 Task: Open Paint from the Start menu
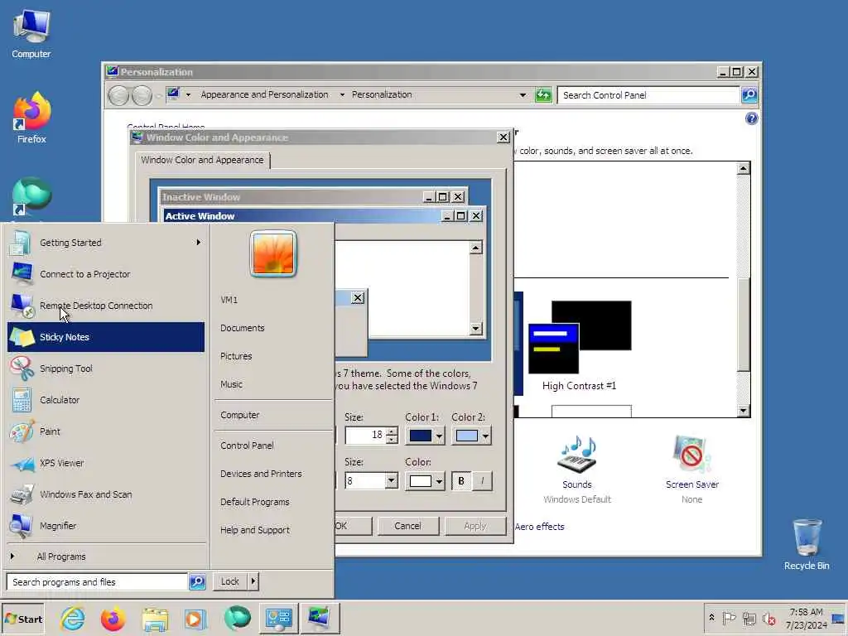point(106,431)
